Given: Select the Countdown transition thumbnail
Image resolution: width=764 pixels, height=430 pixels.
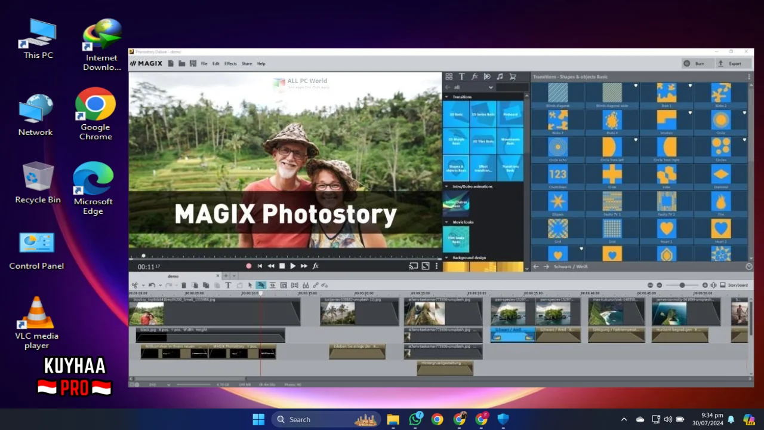Looking at the screenshot, I should pos(557,174).
